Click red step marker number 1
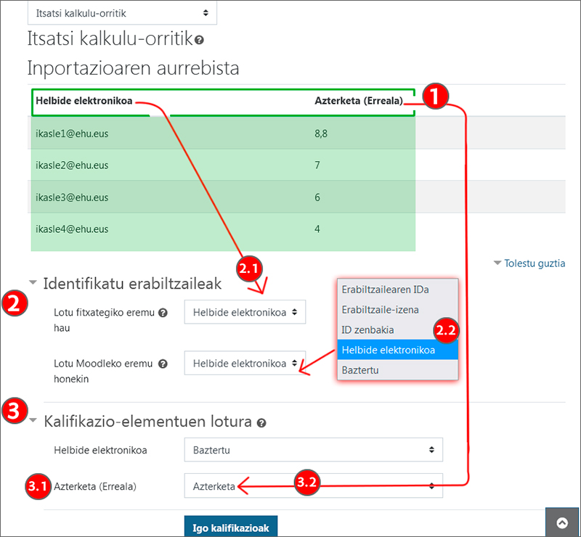This screenshot has width=581, height=537. point(435,97)
